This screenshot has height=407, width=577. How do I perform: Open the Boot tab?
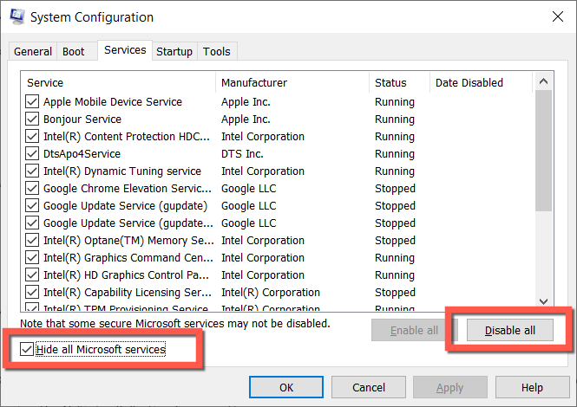pyautogui.click(x=74, y=52)
